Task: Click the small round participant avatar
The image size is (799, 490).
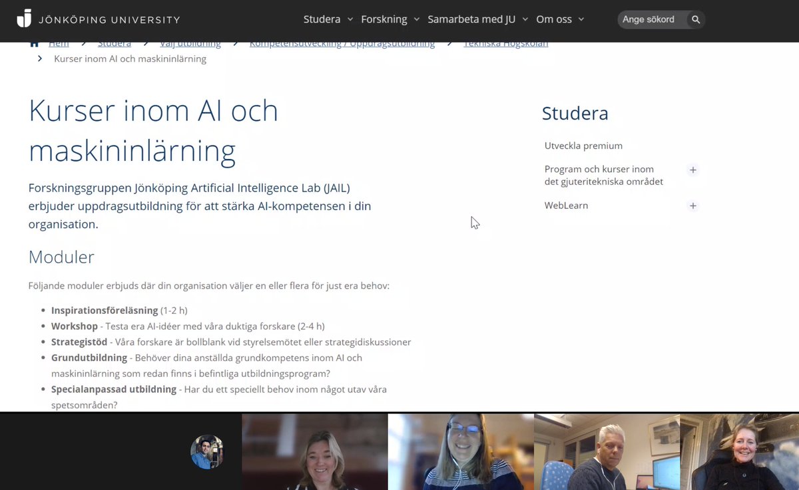Action: tap(207, 452)
